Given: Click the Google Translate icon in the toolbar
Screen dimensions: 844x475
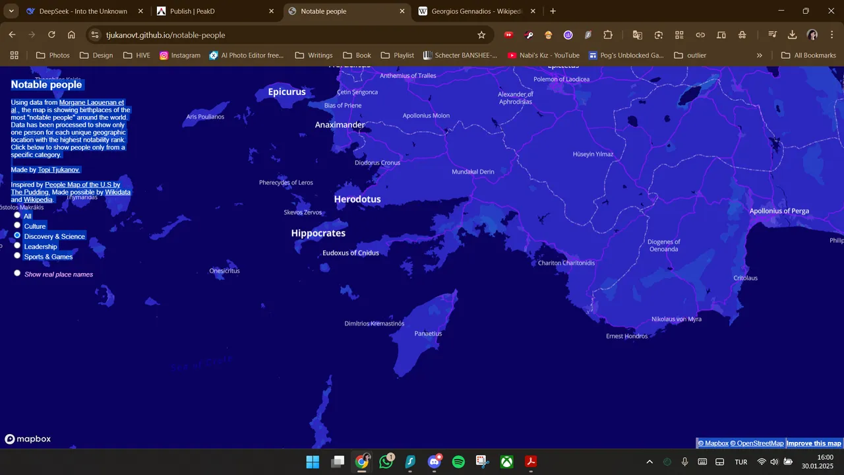Looking at the screenshot, I should pyautogui.click(x=637, y=35).
